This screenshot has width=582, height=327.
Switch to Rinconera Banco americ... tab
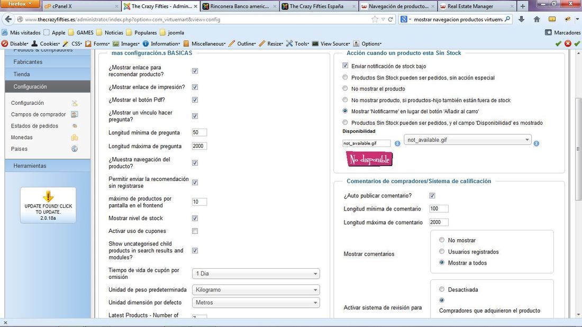point(240,6)
